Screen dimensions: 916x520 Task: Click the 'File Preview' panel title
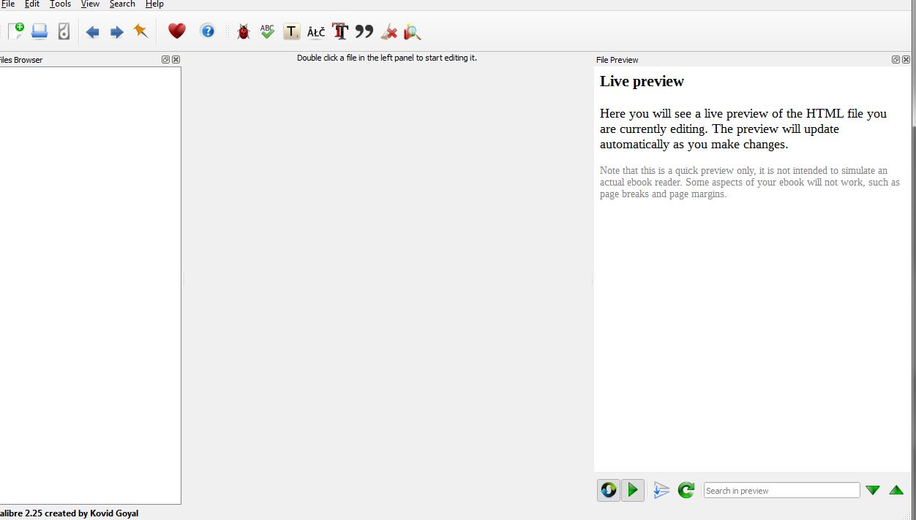(617, 60)
